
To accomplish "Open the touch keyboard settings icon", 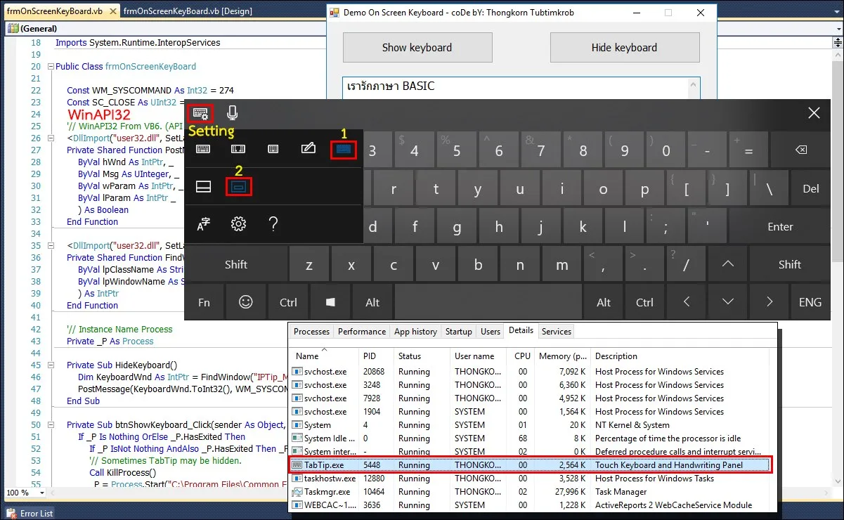I will click(200, 113).
